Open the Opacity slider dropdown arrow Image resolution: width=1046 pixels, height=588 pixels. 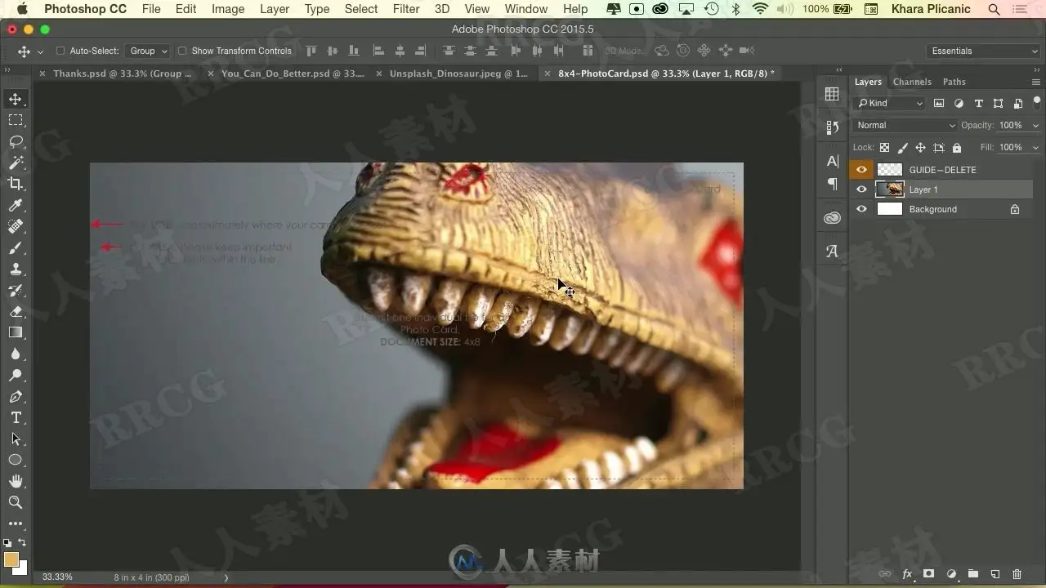[x=1035, y=126]
